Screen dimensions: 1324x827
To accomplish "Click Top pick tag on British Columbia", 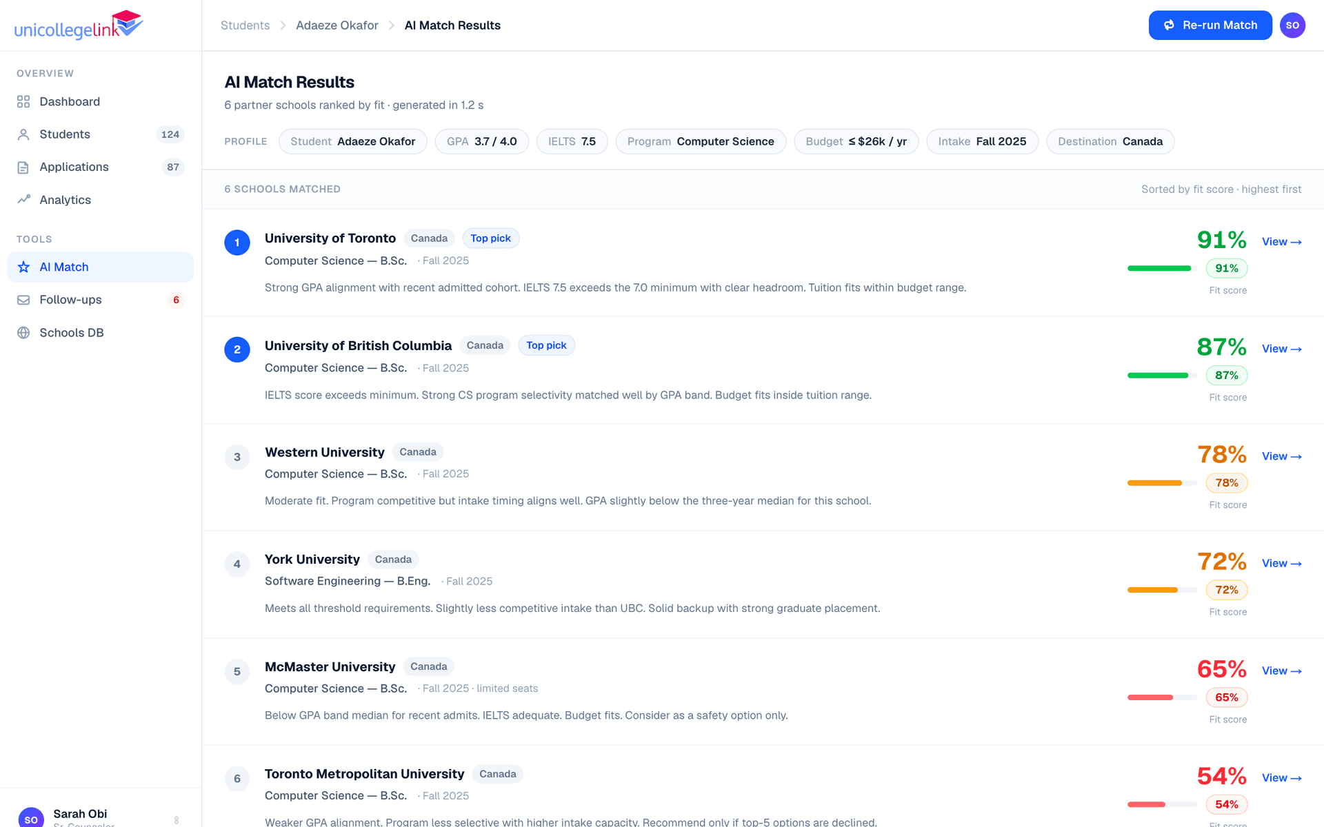I will click(x=547, y=345).
